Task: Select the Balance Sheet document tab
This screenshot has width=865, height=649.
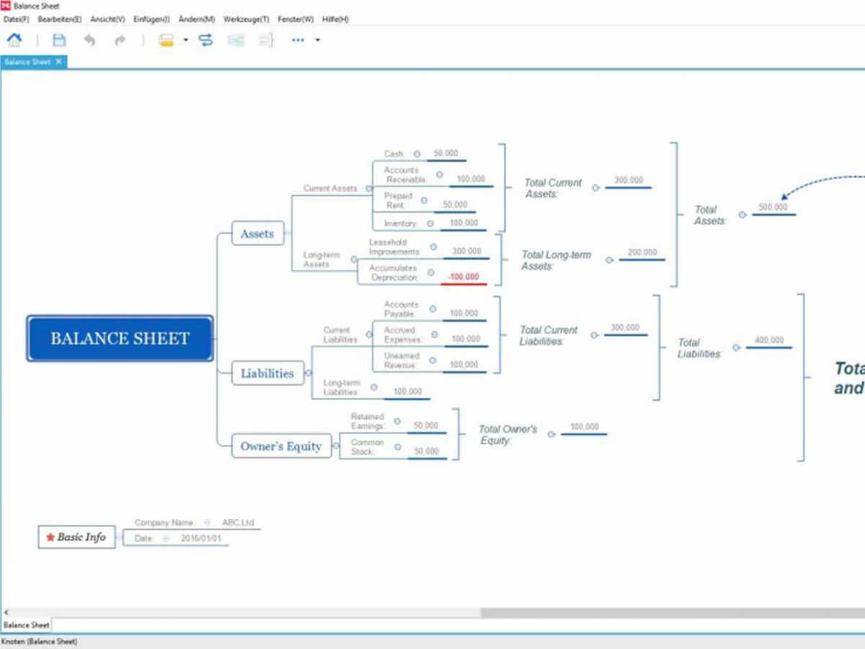Action: [27, 62]
